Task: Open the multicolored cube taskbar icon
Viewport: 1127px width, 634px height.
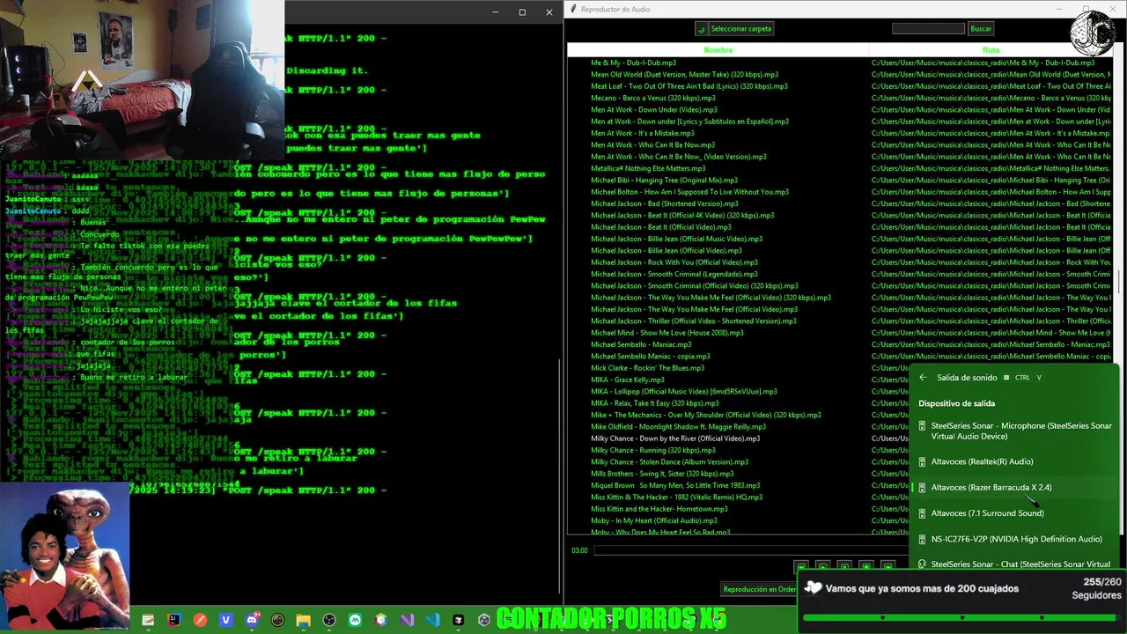Action: 380,620
